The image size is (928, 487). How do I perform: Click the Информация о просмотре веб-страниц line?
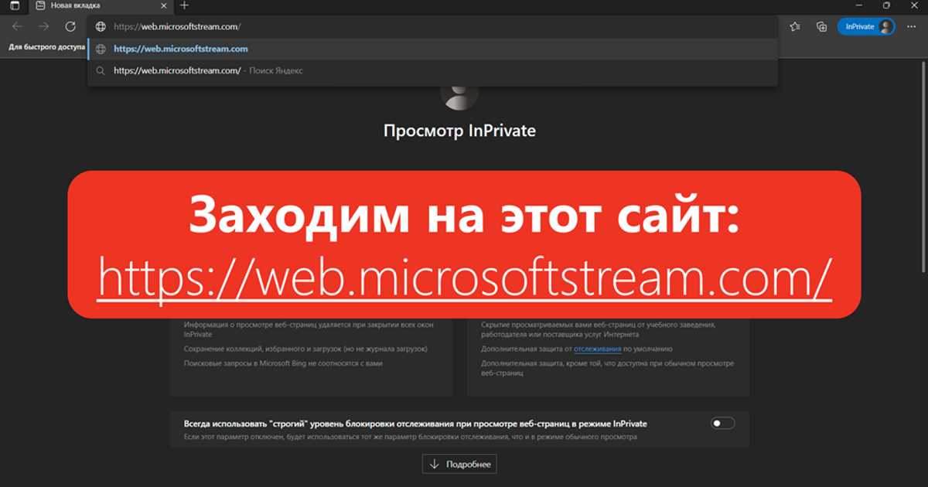tap(309, 329)
